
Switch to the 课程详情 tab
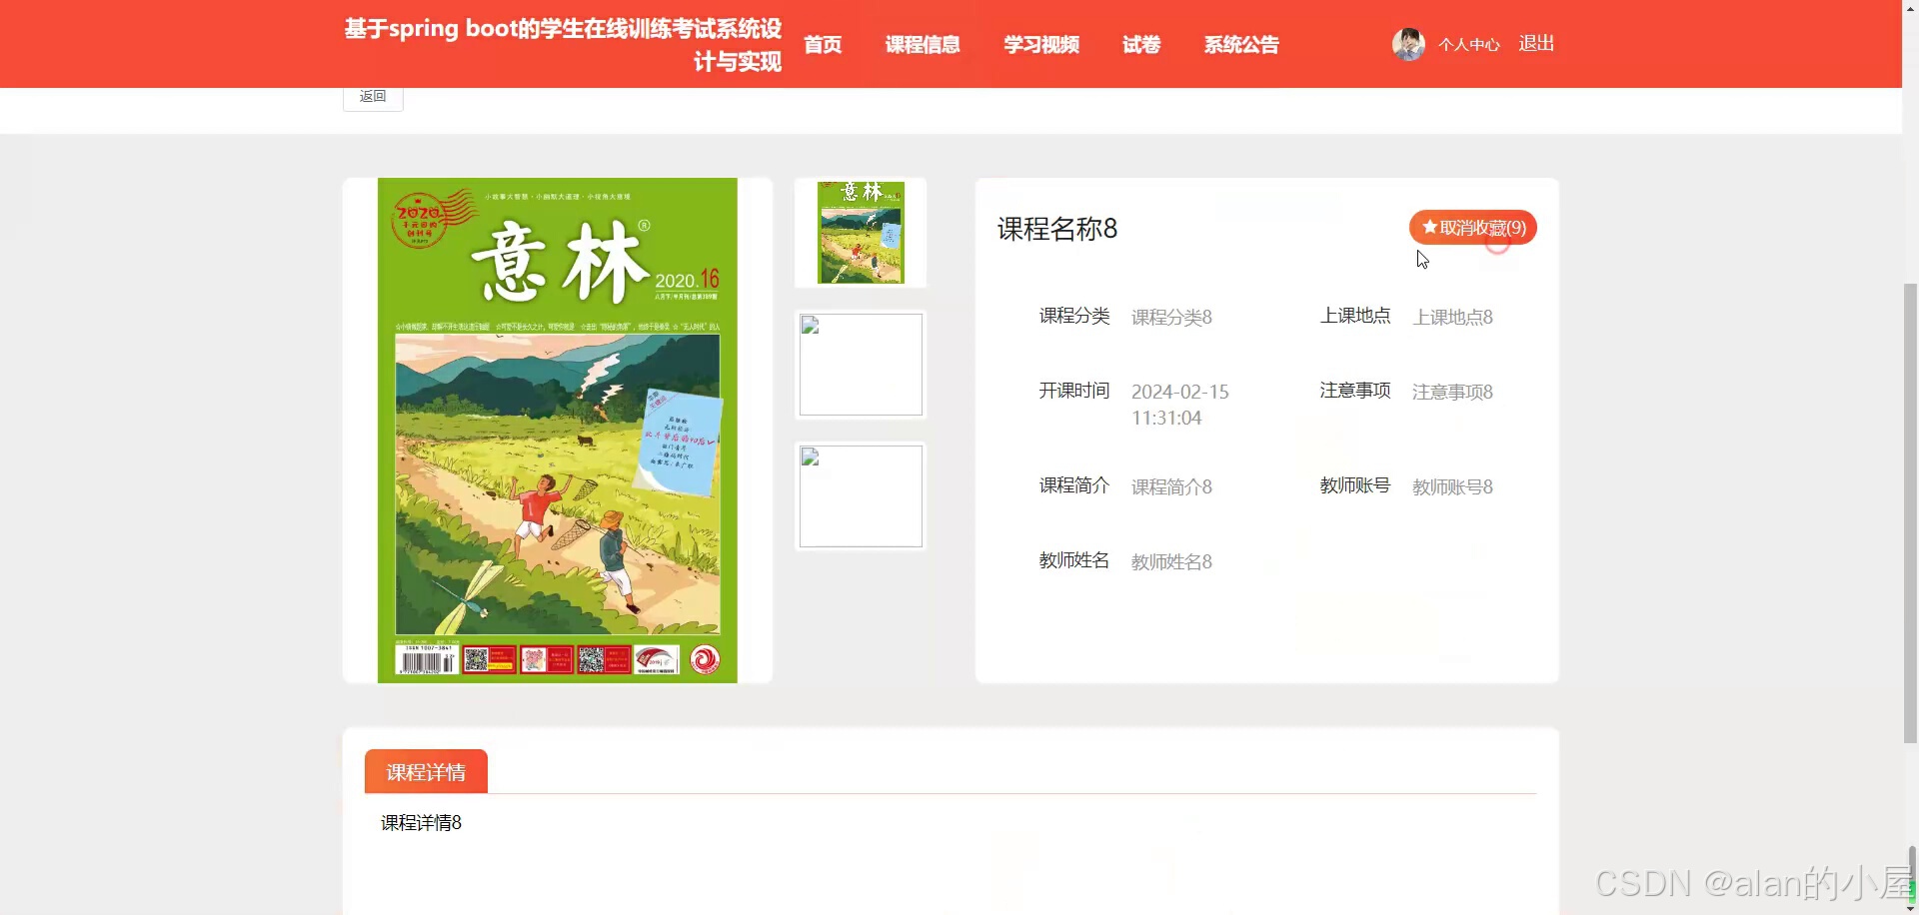(426, 772)
